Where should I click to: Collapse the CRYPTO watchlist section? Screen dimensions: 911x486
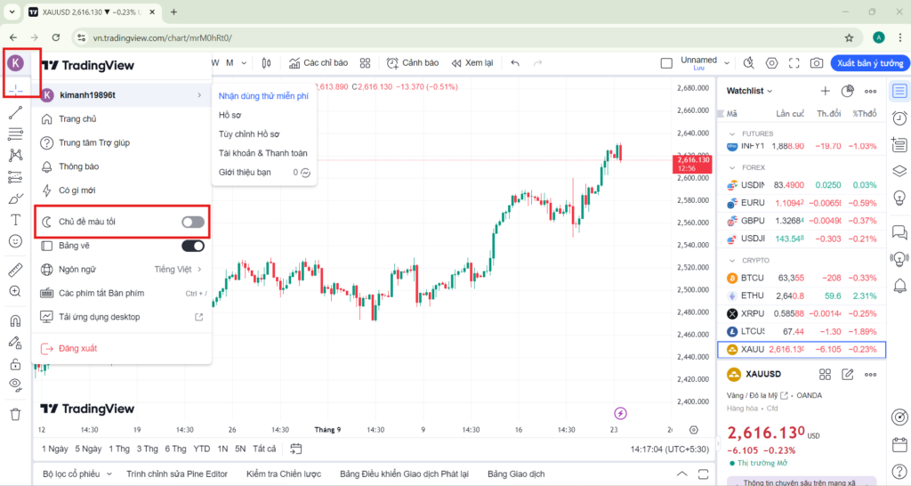732,261
